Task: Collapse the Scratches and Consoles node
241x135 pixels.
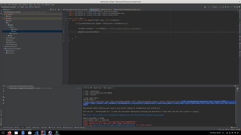Action: click(x=3, y=48)
